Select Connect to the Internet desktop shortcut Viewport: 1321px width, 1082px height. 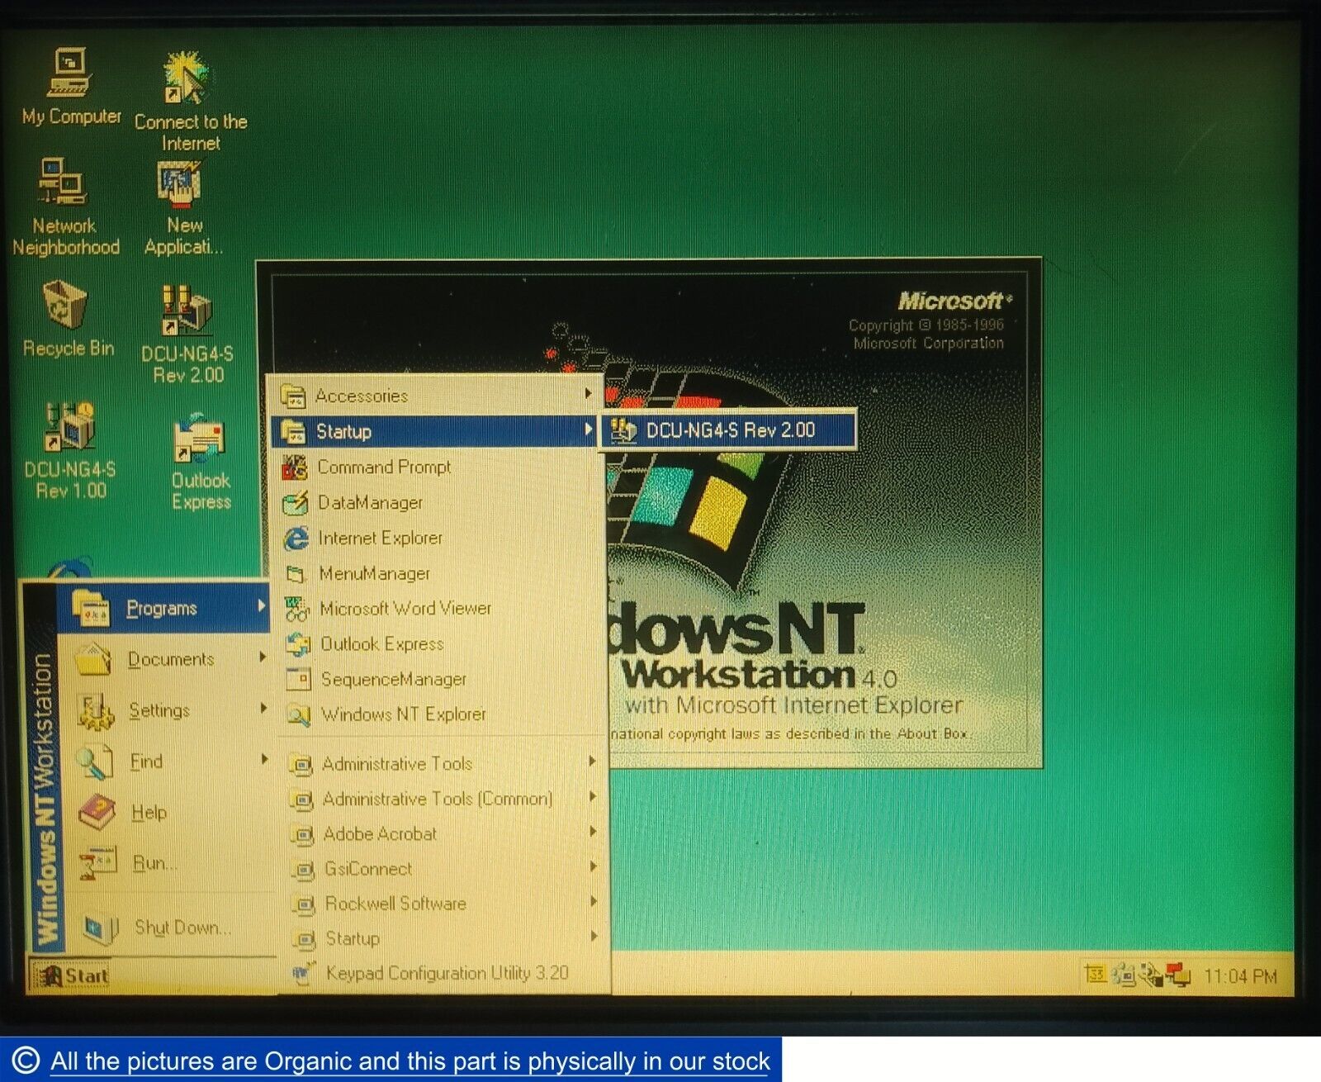point(190,101)
